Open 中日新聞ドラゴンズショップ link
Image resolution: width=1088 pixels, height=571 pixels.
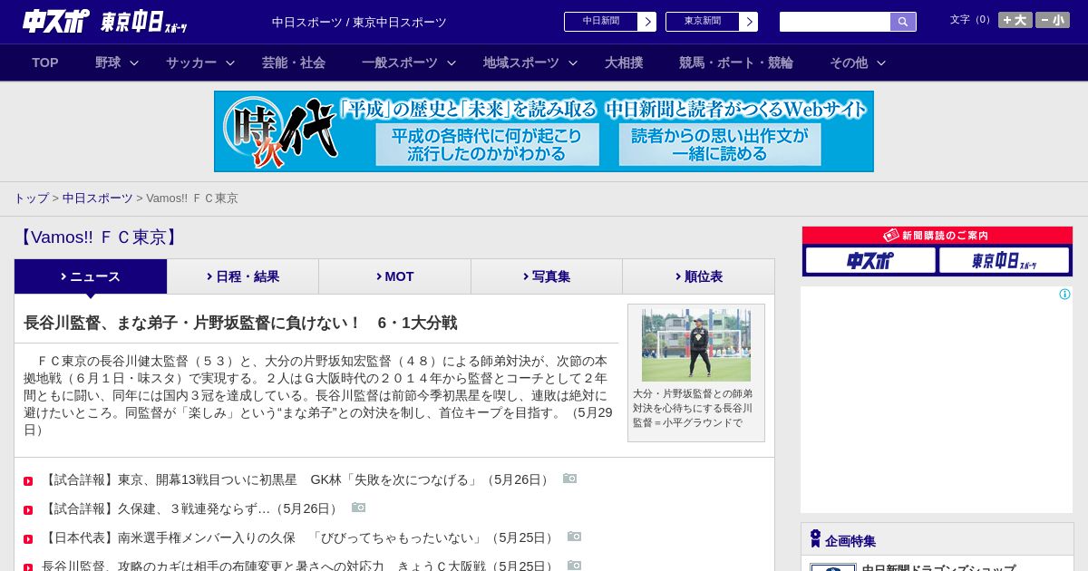938,567
